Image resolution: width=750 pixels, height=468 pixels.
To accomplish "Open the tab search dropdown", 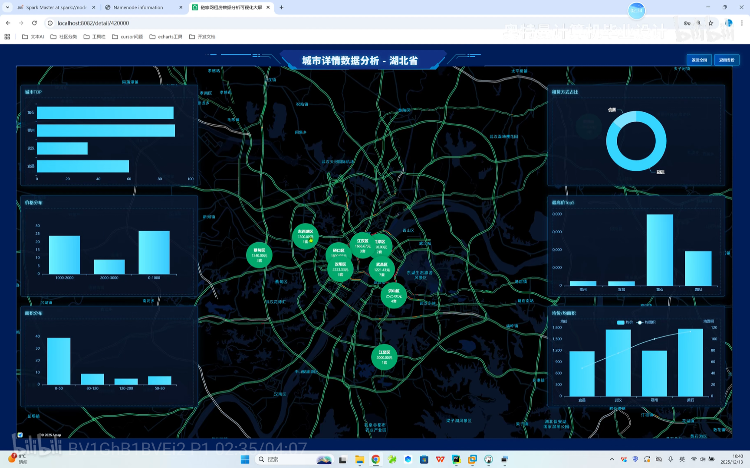I will coord(7,7).
